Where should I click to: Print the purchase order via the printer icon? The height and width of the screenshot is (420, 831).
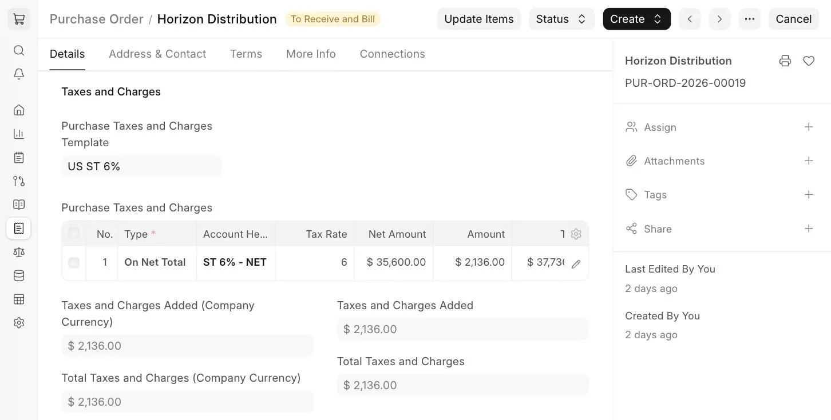[785, 61]
